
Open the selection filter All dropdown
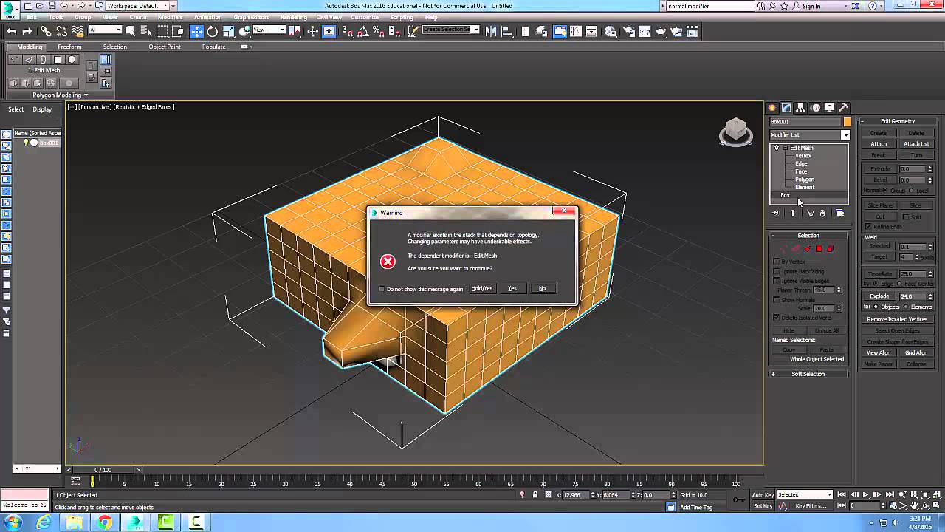pos(106,30)
